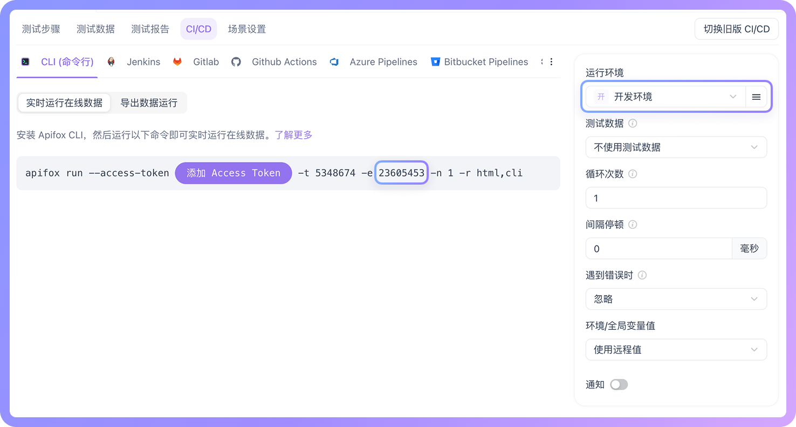This screenshot has width=796, height=427.
Task: Open the Jenkins integration tab icon
Action: pyautogui.click(x=111, y=62)
